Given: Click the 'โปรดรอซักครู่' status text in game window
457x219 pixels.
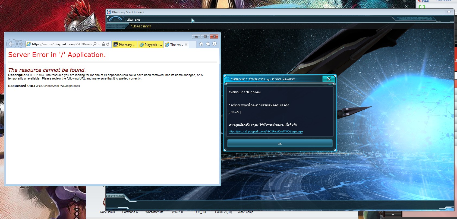Looking at the screenshot, I should coord(141,26).
